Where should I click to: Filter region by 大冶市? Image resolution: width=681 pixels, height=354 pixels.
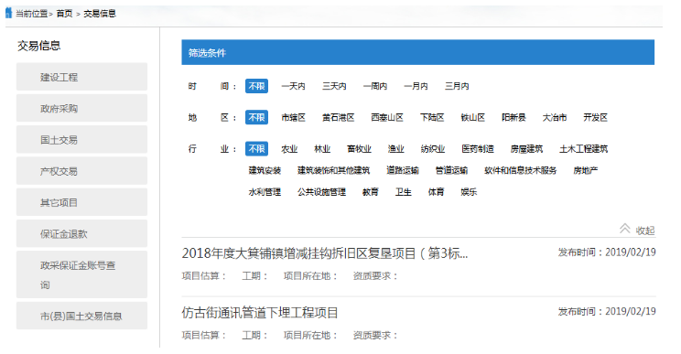pos(554,118)
